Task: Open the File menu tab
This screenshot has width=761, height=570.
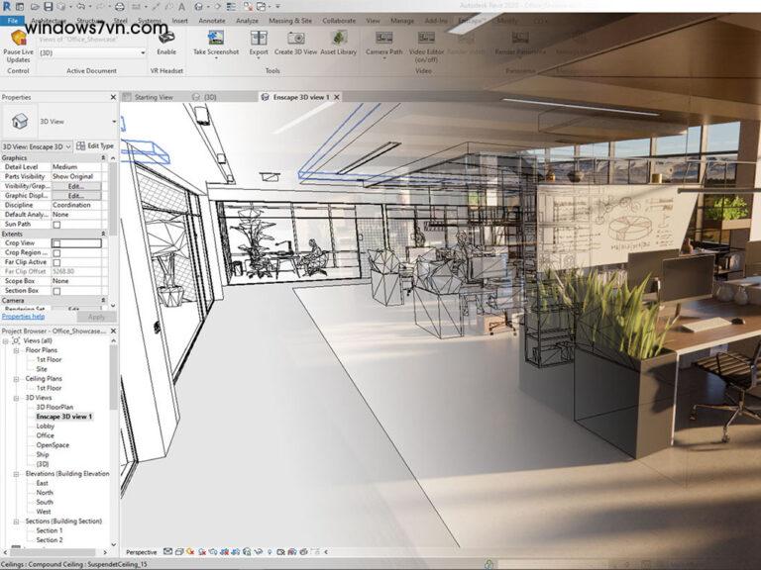Action: (13, 21)
